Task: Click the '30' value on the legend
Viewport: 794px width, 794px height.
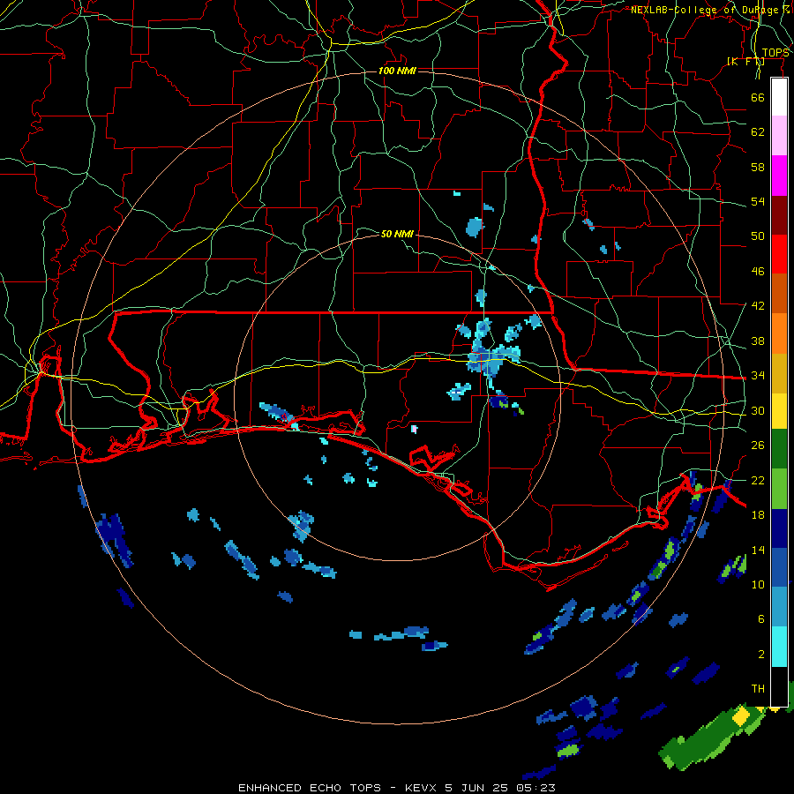Action: 758,410
